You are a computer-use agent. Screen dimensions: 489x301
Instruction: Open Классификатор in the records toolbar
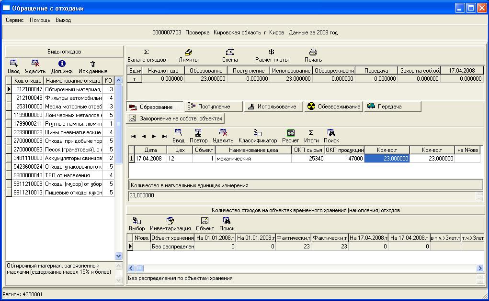coord(258,136)
